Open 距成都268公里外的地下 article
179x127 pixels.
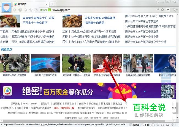coord(94,31)
